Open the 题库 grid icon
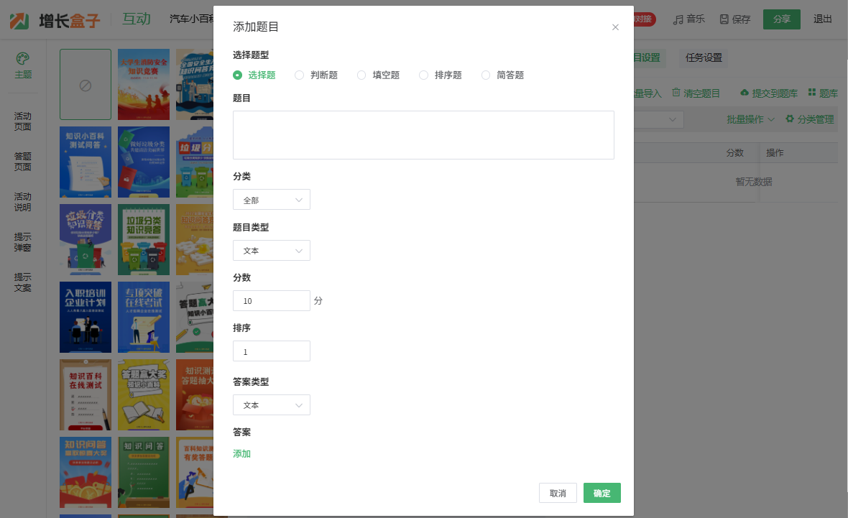The image size is (848, 518). pos(812,93)
